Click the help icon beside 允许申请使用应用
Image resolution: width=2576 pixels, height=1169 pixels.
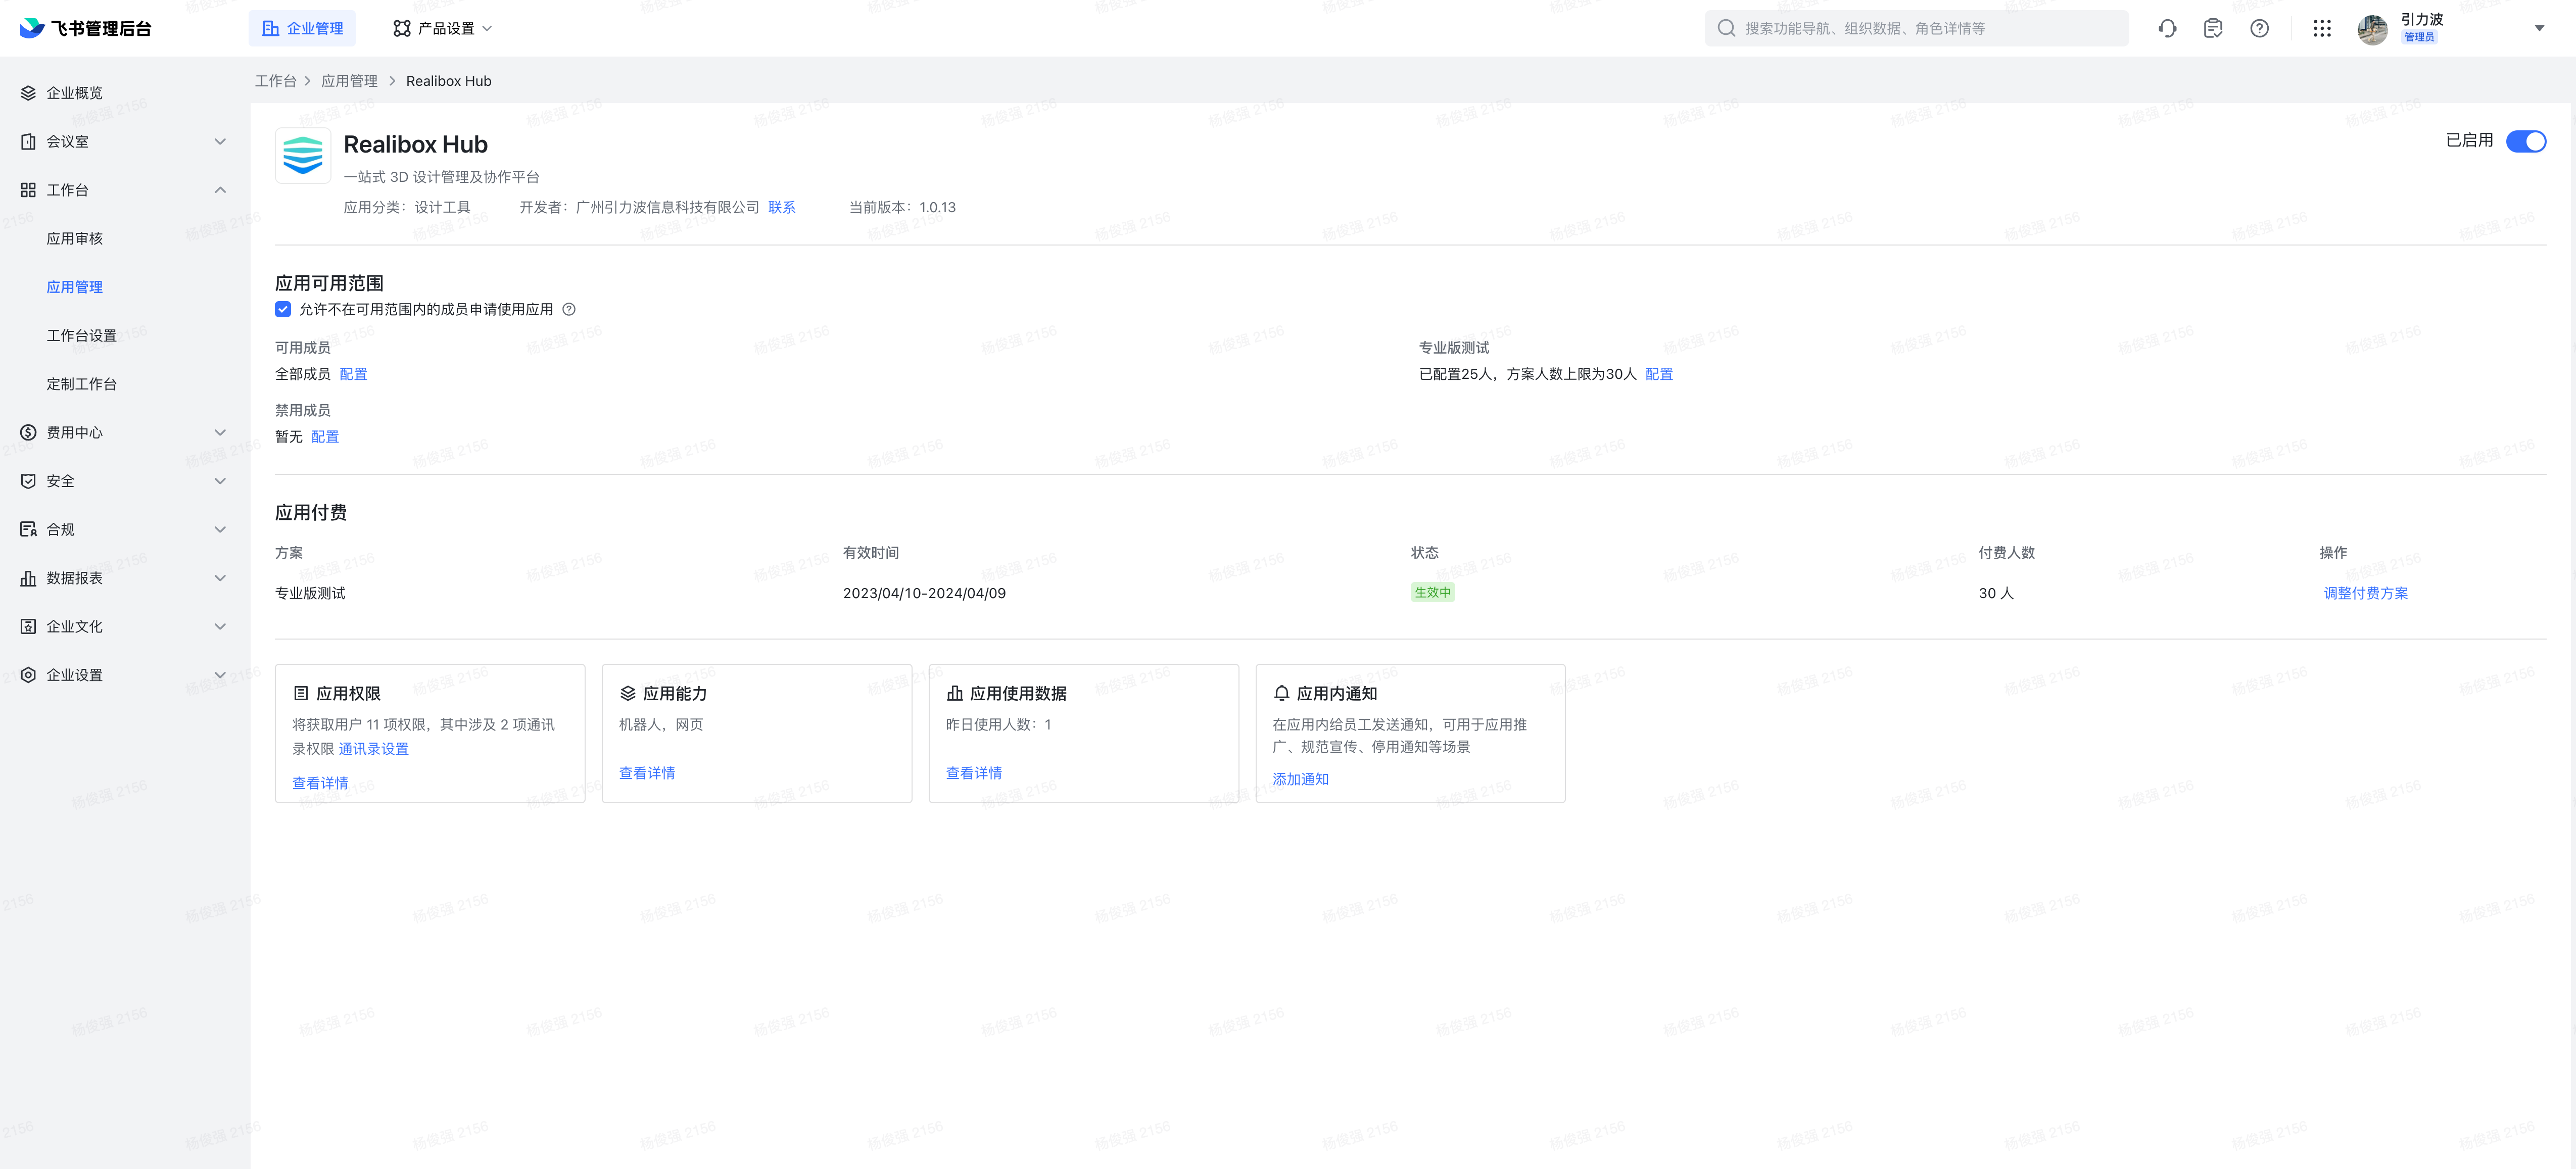[x=569, y=309]
